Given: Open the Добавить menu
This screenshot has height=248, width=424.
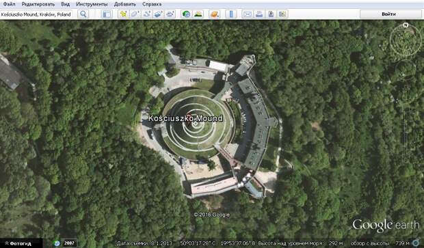Looking at the screenshot, I should click(x=125, y=4).
